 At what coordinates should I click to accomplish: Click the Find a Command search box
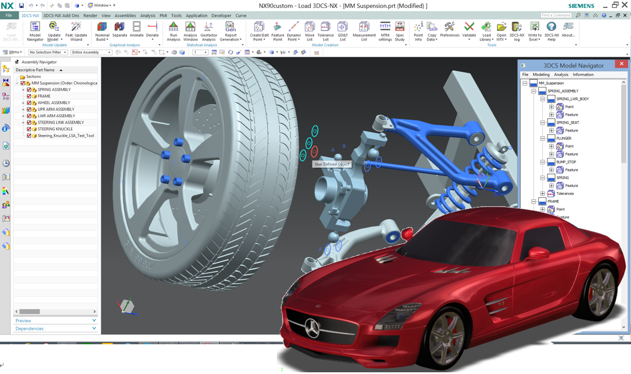[556, 15]
